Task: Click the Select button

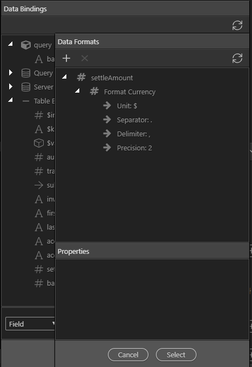Action: [176, 355]
